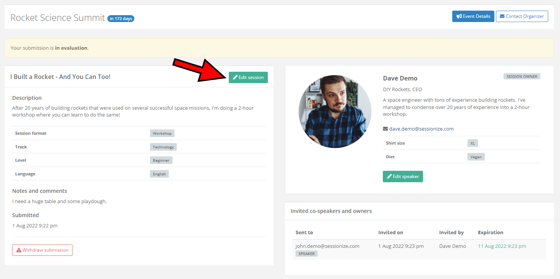560x279 pixels.
Task: Click the pencil icon on Edit speaker
Action: point(389,177)
